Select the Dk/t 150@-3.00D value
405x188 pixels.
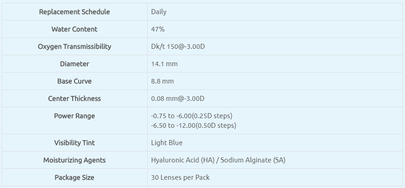point(178,47)
